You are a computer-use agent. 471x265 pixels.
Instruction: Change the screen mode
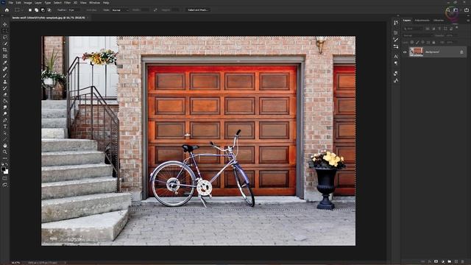point(5,185)
